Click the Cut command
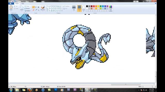Image resolution: width=165 pixels, height=92 pixels. pyautogui.click(x=16, y=6)
